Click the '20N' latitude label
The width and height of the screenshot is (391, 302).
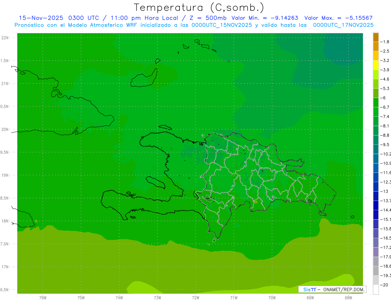click(5, 129)
